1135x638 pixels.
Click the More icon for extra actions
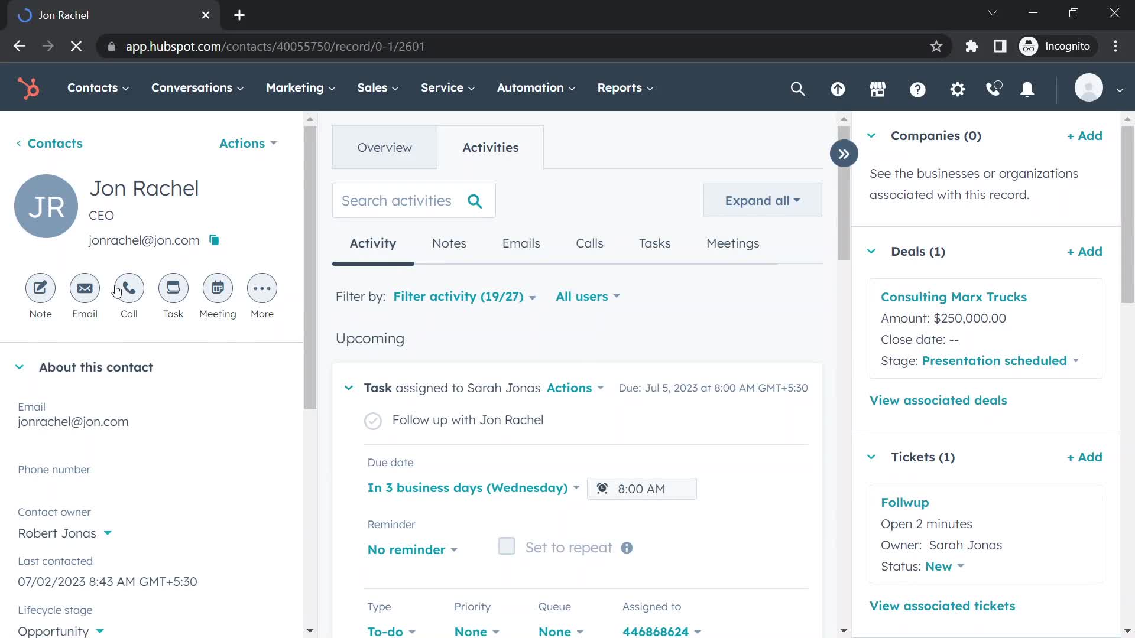click(262, 288)
